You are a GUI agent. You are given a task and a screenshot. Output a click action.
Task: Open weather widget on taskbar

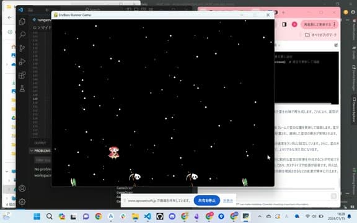tap(6, 216)
